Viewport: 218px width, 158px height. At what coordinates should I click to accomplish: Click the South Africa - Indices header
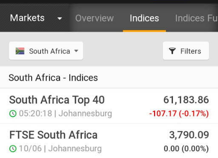tap(53, 78)
